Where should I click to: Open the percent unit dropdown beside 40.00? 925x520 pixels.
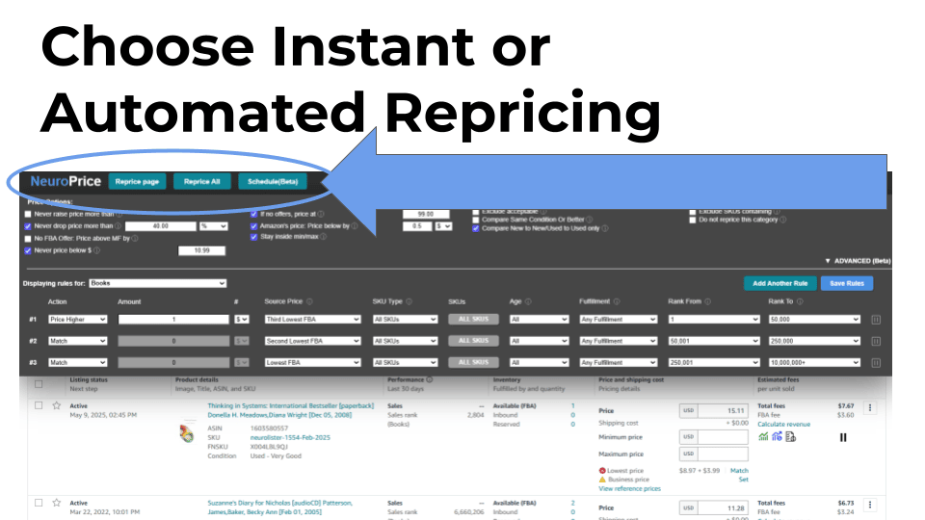(214, 226)
